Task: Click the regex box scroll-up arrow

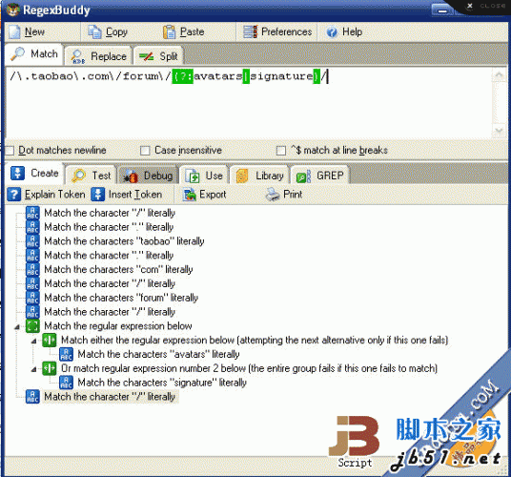Action: tap(499, 75)
